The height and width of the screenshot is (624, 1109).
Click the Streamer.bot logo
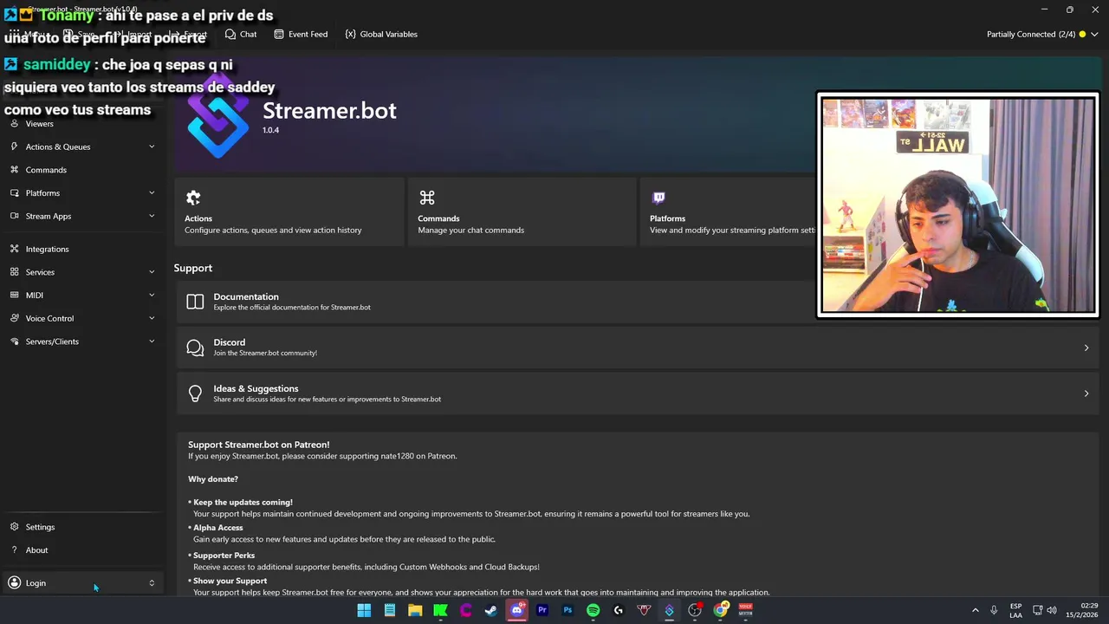[x=218, y=115]
